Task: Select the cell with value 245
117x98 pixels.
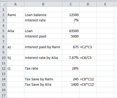Action: coord(71,79)
